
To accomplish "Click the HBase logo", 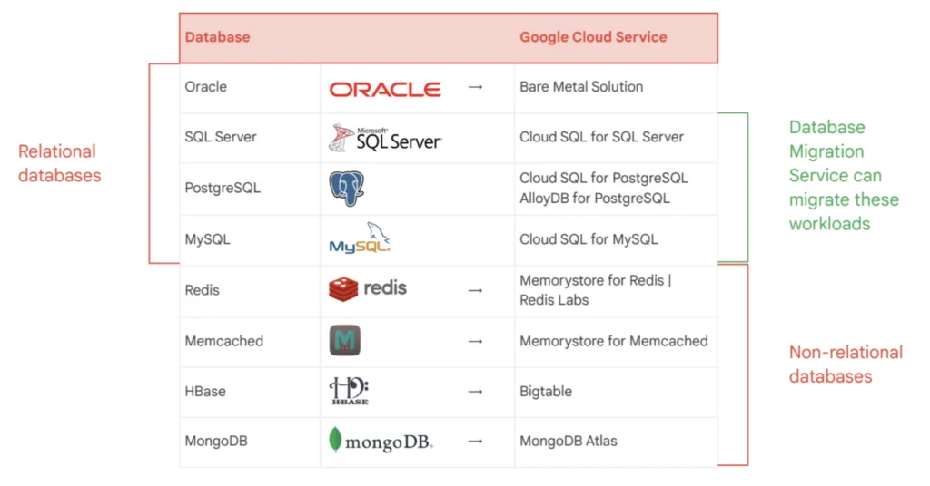I will 350,391.
